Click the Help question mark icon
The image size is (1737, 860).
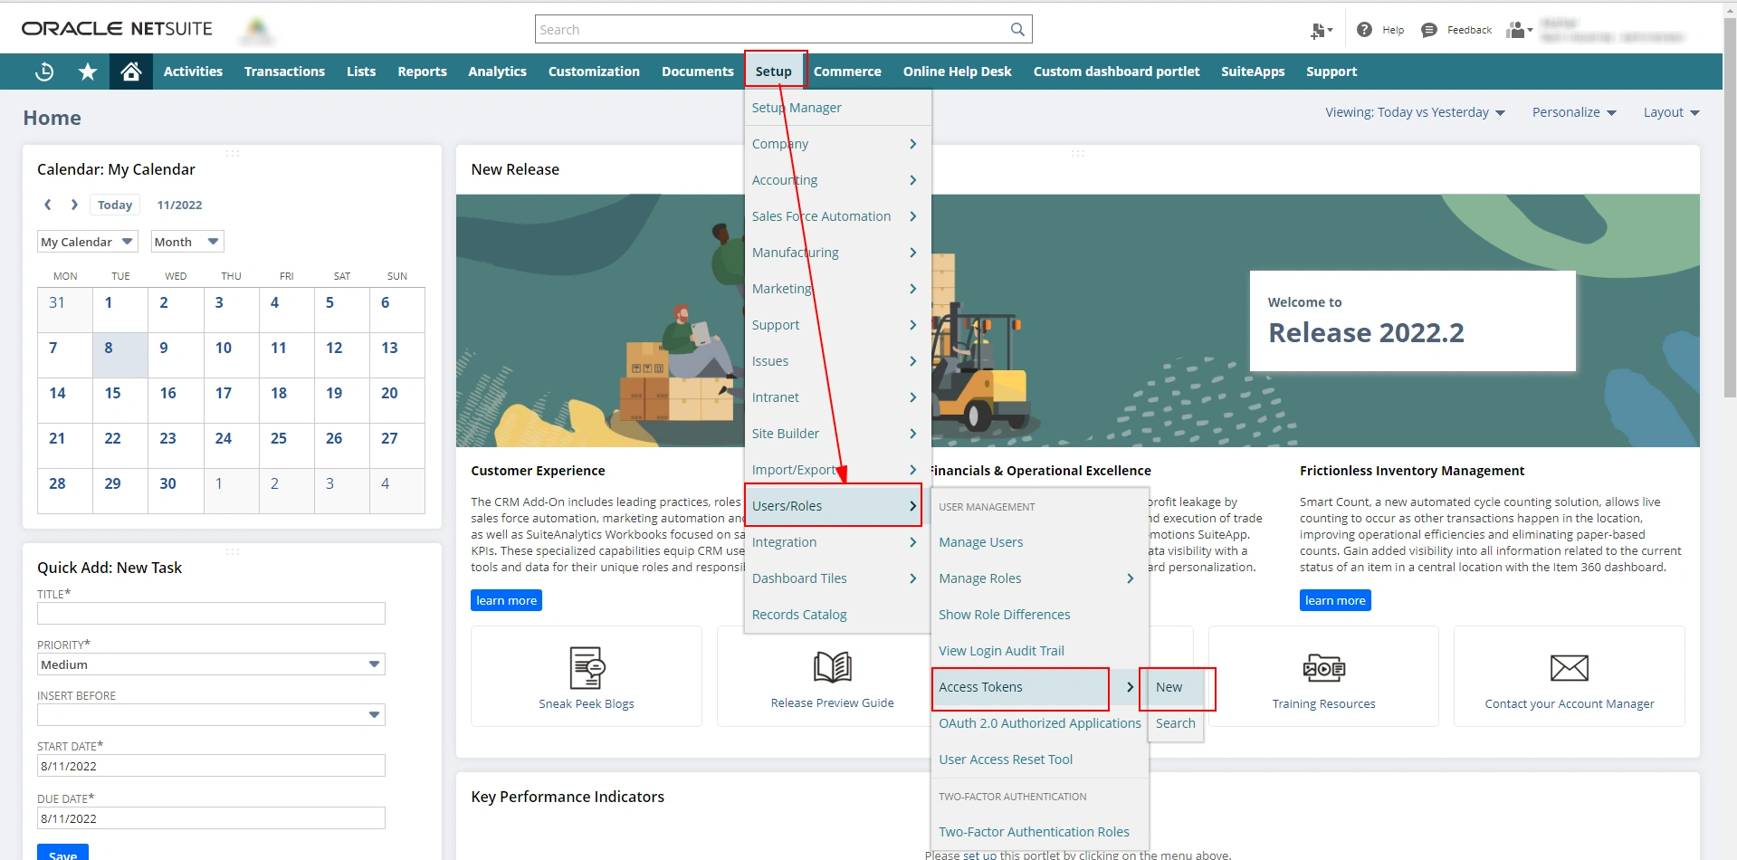click(x=1364, y=30)
